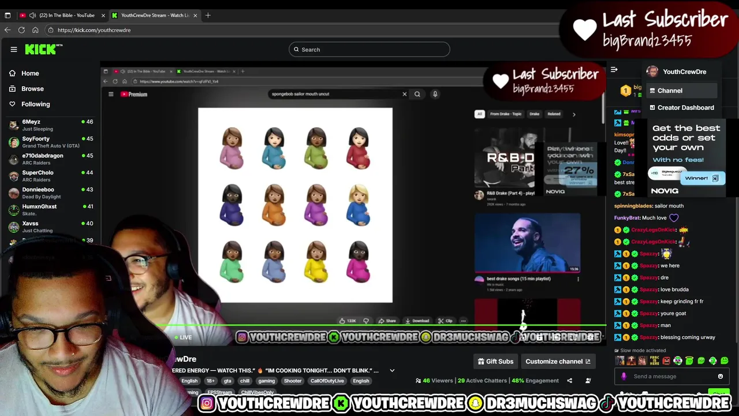Switch to the In The Bible YouTube tab

tap(62, 15)
